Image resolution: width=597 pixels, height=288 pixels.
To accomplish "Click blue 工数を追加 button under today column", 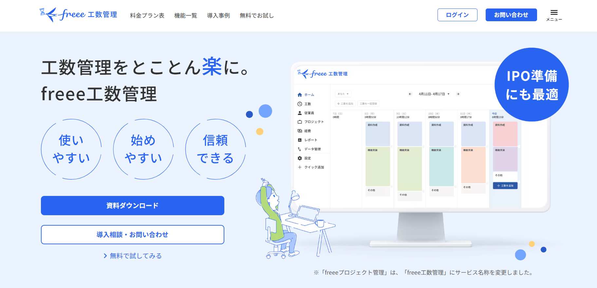I will click(x=505, y=185).
